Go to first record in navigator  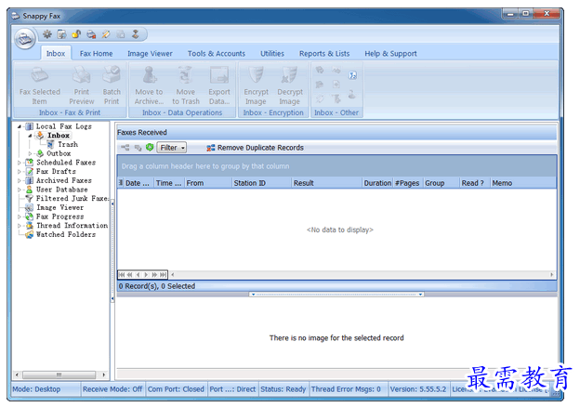122,275
